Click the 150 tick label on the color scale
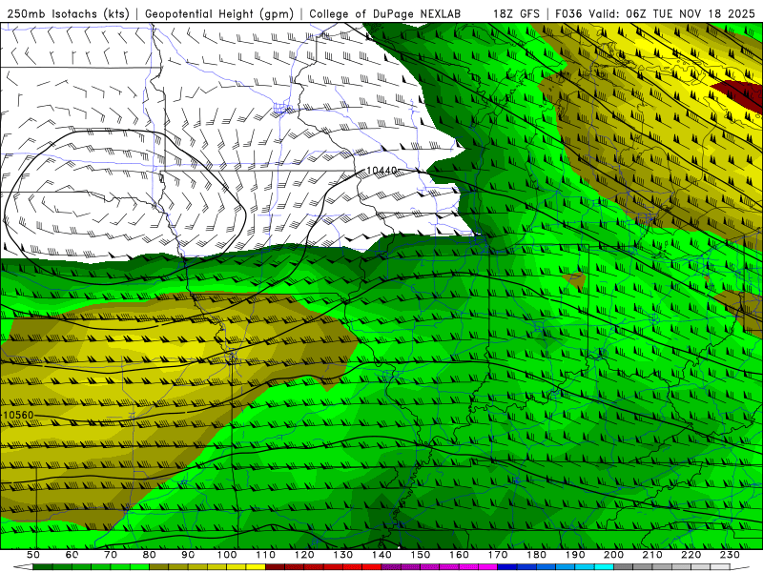763x572 pixels. pyautogui.click(x=421, y=555)
